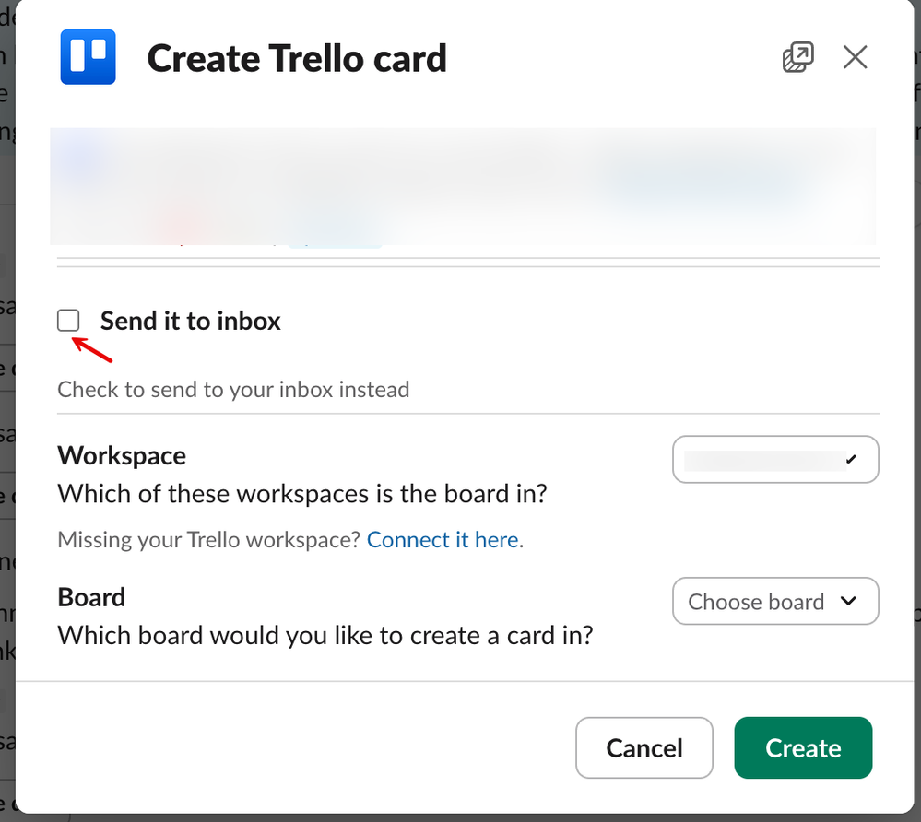The height and width of the screenshot is (822, 921).
Task: Click the Workspace section heading
Action: coord(122,455)
